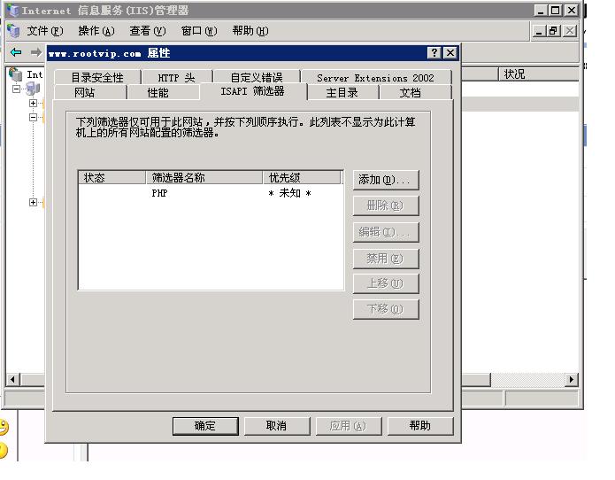Image resolution: width=615 pixels, height=480 pixels.
Task: Open the 帮助(H) menu
Action: 250,31
